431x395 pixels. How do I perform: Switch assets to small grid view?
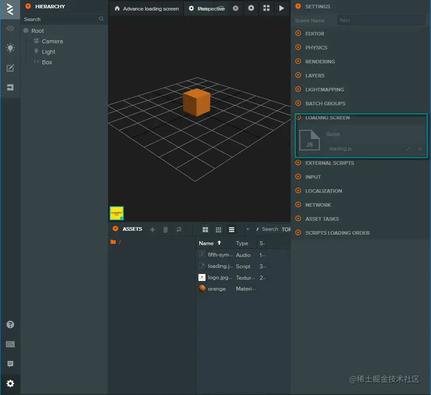pyautogui.click(x=219, y=229)
